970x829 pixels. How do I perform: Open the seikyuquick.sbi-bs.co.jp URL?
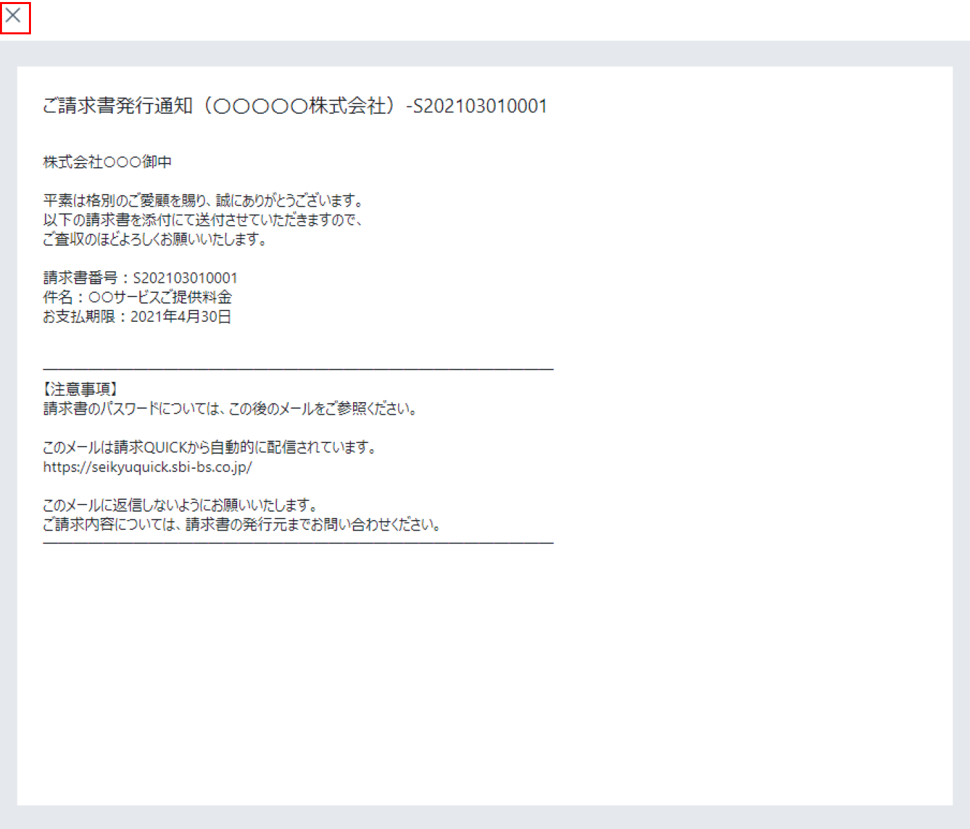148,467
